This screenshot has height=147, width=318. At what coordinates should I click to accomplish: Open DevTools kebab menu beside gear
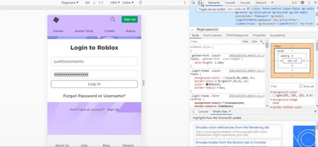309,3
